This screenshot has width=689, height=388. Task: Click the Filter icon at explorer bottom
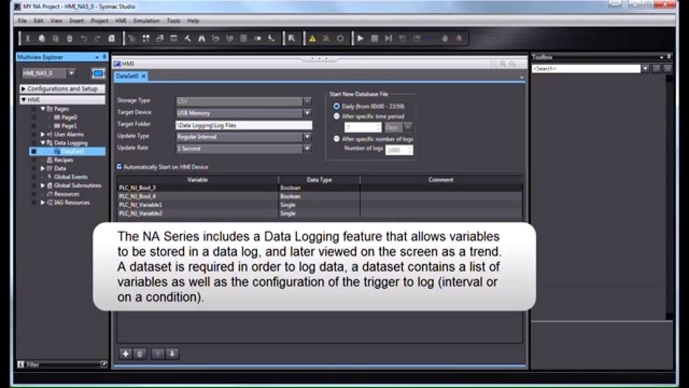pos(22,365)
